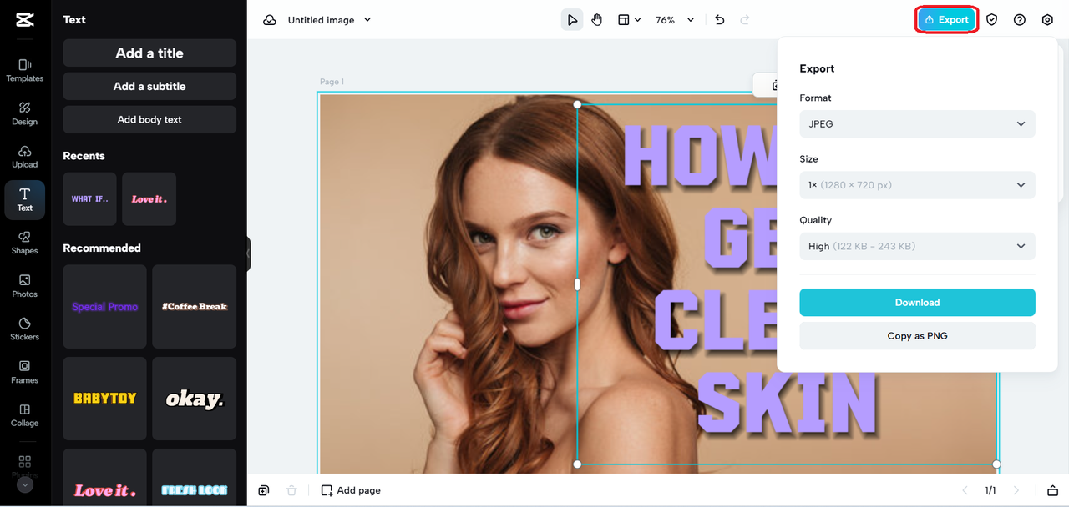
Task: Open the Frames sidebar panel
Action: (x=25, y=372)
